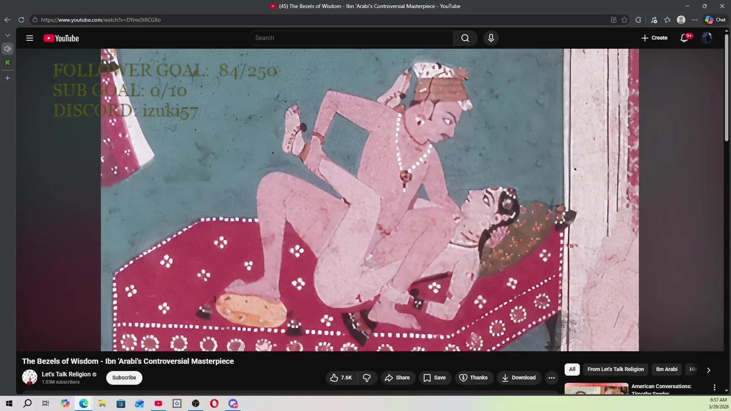The image size is (731, 411).
Task: Select the Ibn Arabi filter chip
Action: pyautogui.click(x=666, y=369)
